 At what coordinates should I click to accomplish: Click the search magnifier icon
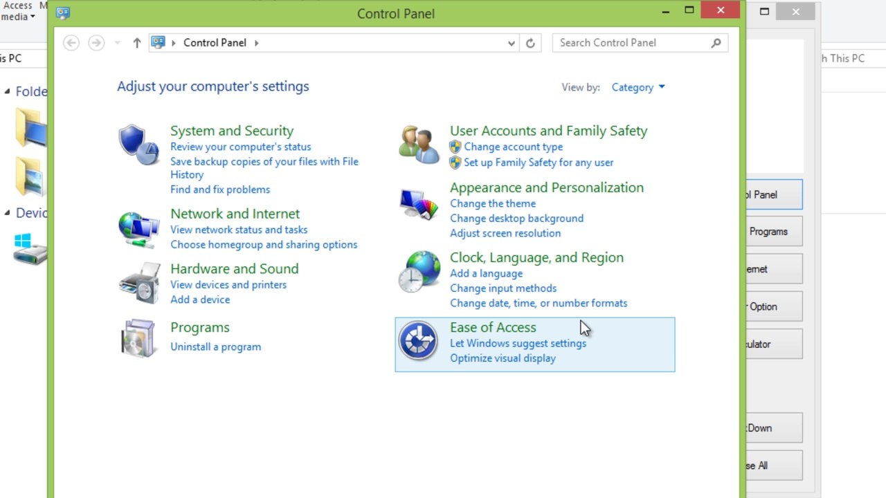point(716,43)
